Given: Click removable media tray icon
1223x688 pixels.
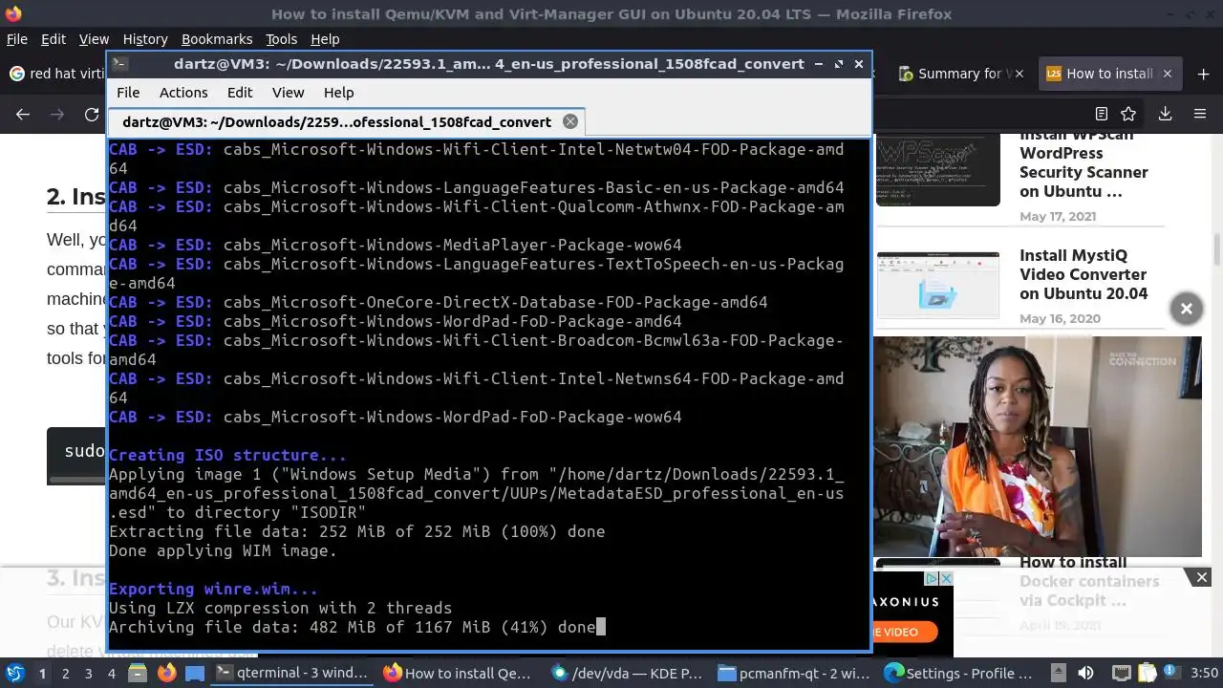Looking at the screenshot, I should click(1059, 673).
